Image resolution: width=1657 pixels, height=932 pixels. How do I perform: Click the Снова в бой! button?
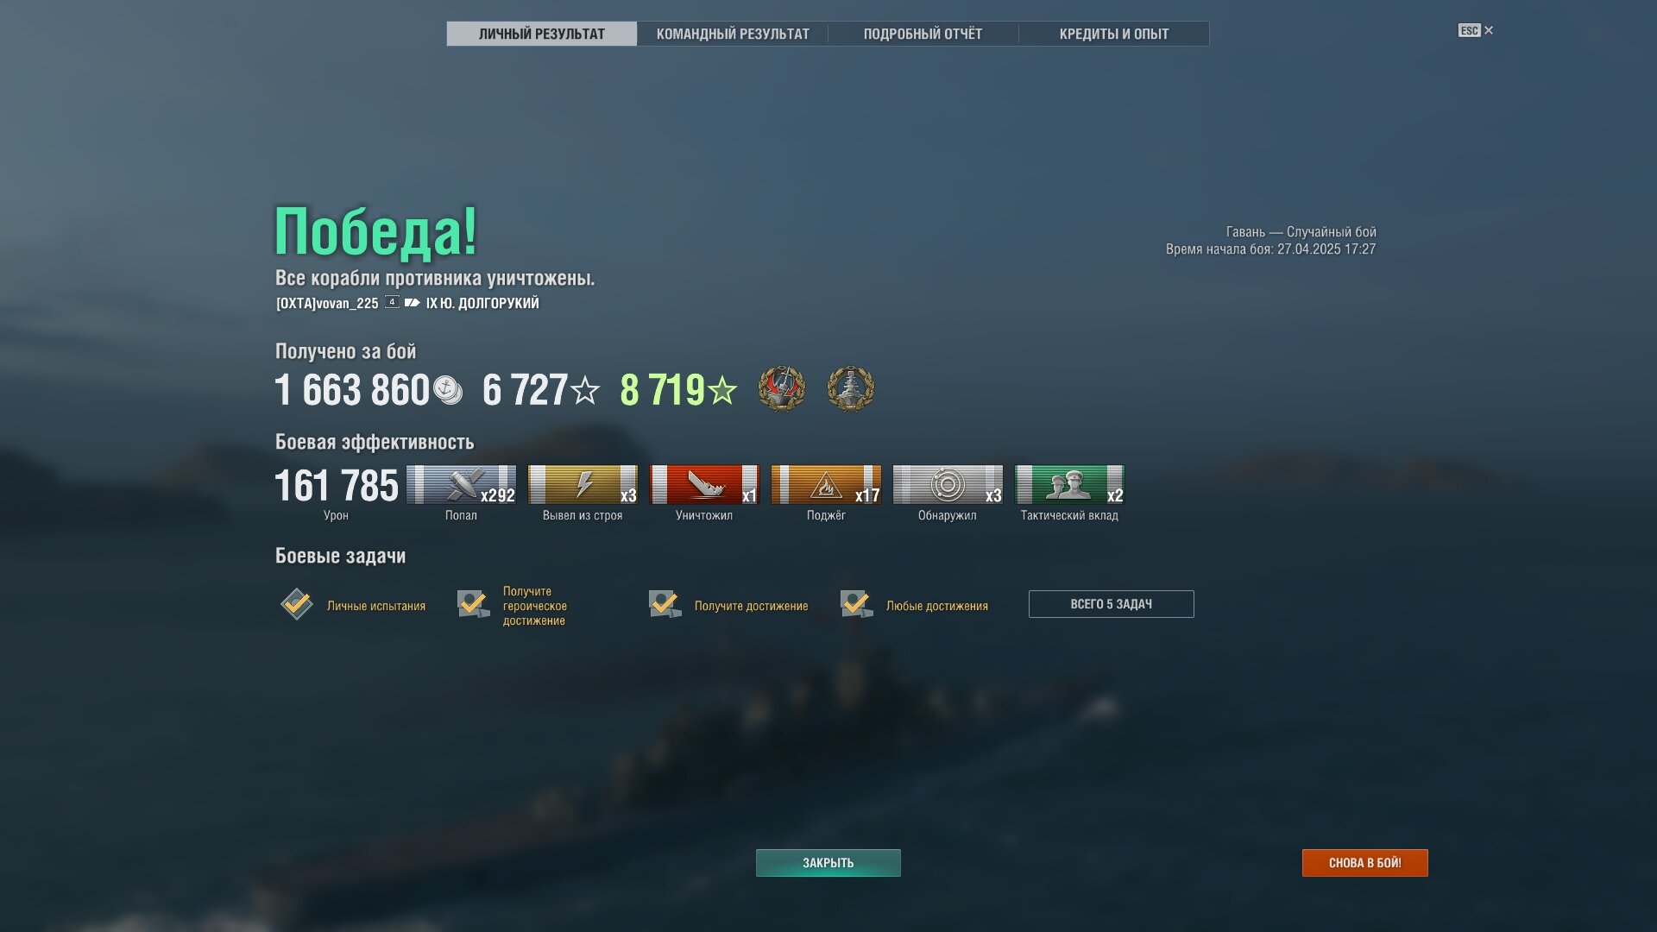click(1364, 863)
